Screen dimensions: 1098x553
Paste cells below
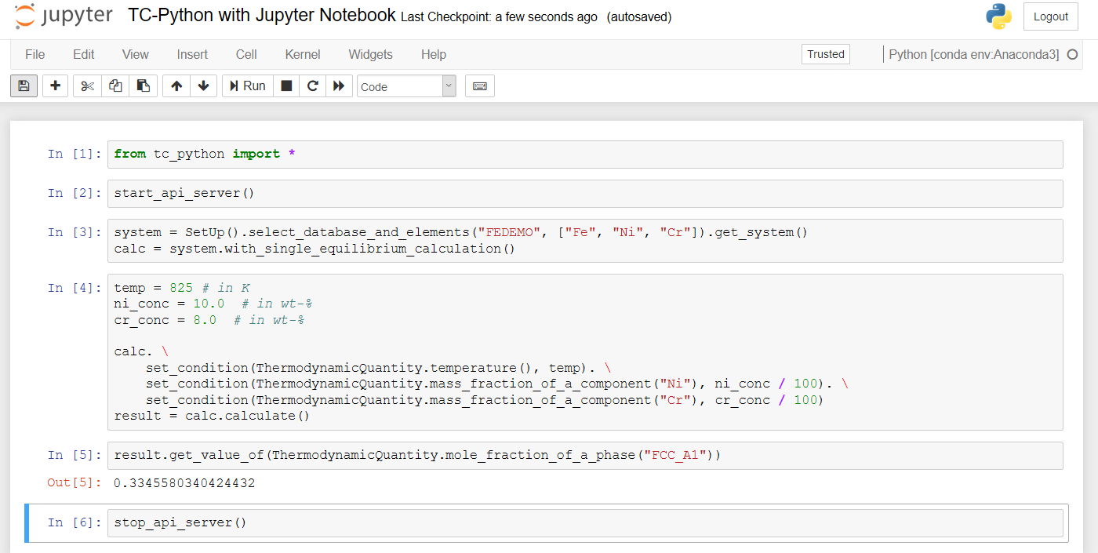[144, 85]
